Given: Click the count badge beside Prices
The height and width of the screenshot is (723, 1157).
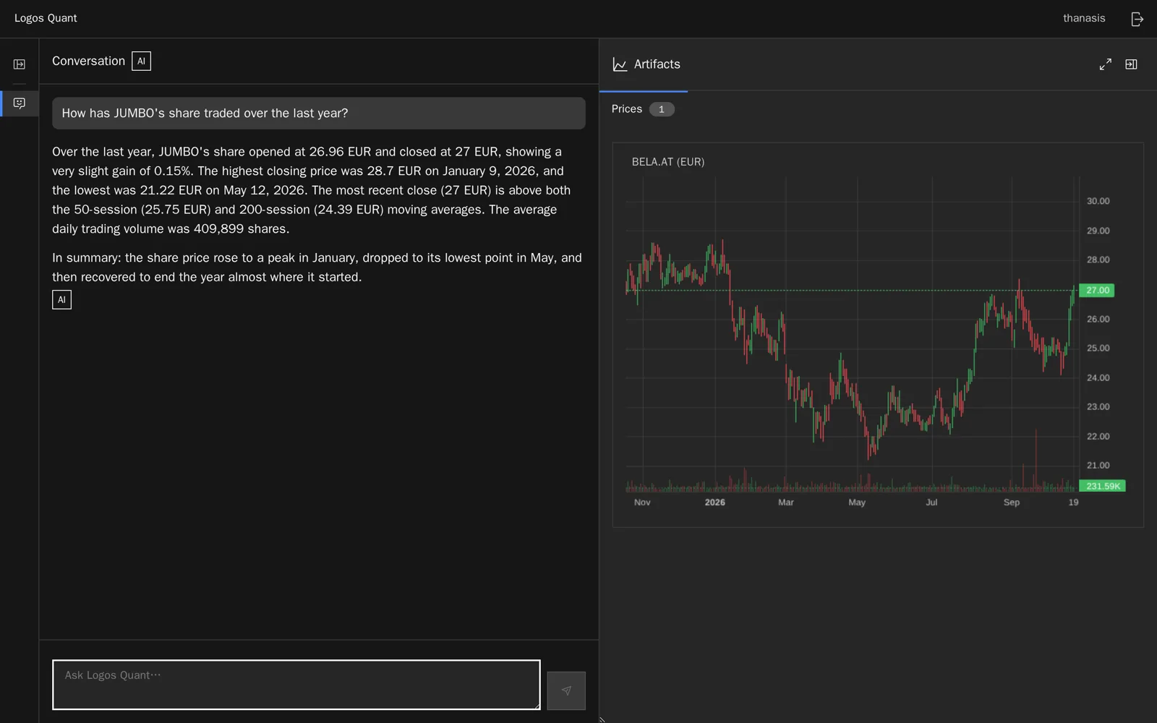Looking at the screenshot, I should coord(661,109).
